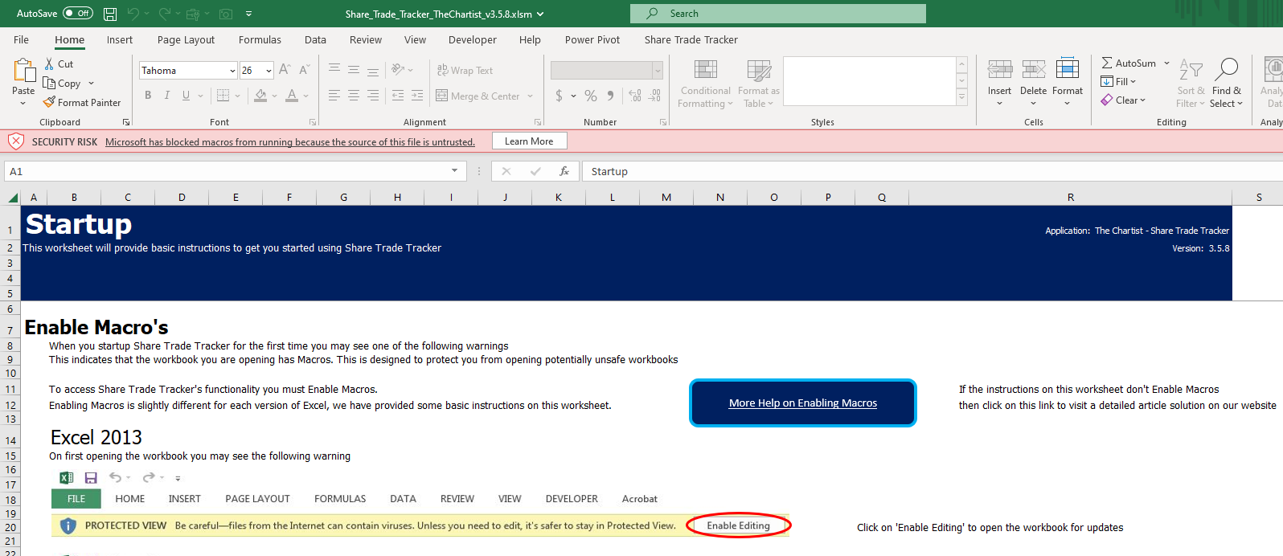Click the Top Align icon
Viewport: 1283px width, 556px height.
tap(334, 70)
